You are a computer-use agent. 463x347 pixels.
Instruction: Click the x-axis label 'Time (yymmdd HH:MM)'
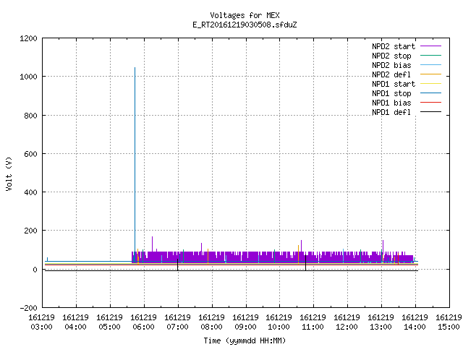coord(245,340)
